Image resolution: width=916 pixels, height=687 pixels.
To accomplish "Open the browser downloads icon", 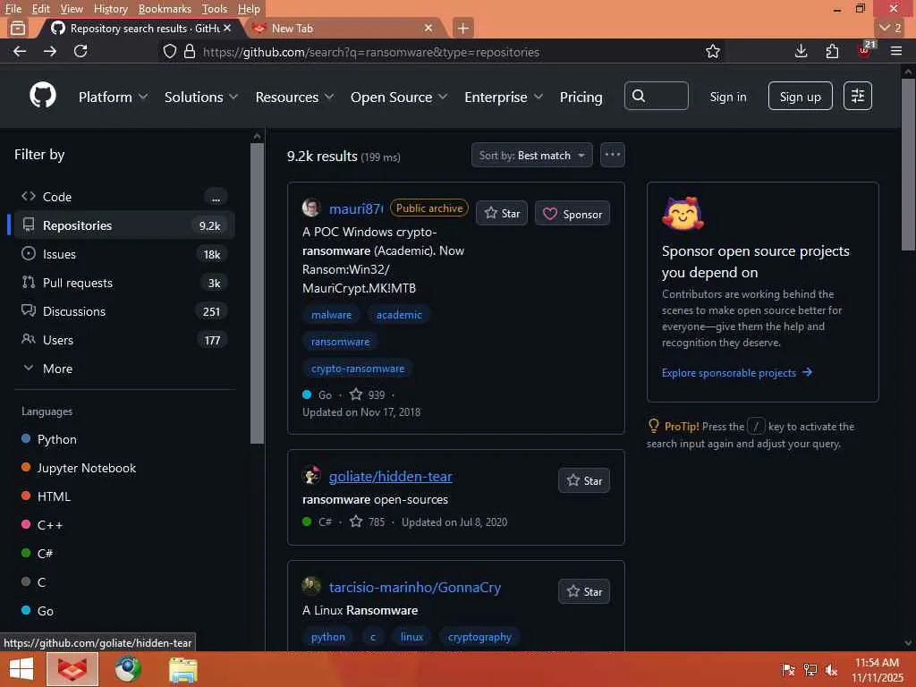I will (x=801, y=51).
